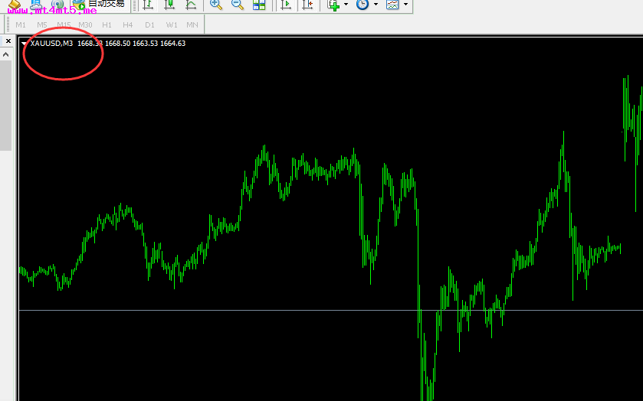Screen dimensions: 643x401
Task: Click the left panel vertical scrollbar
Action: 5,107
